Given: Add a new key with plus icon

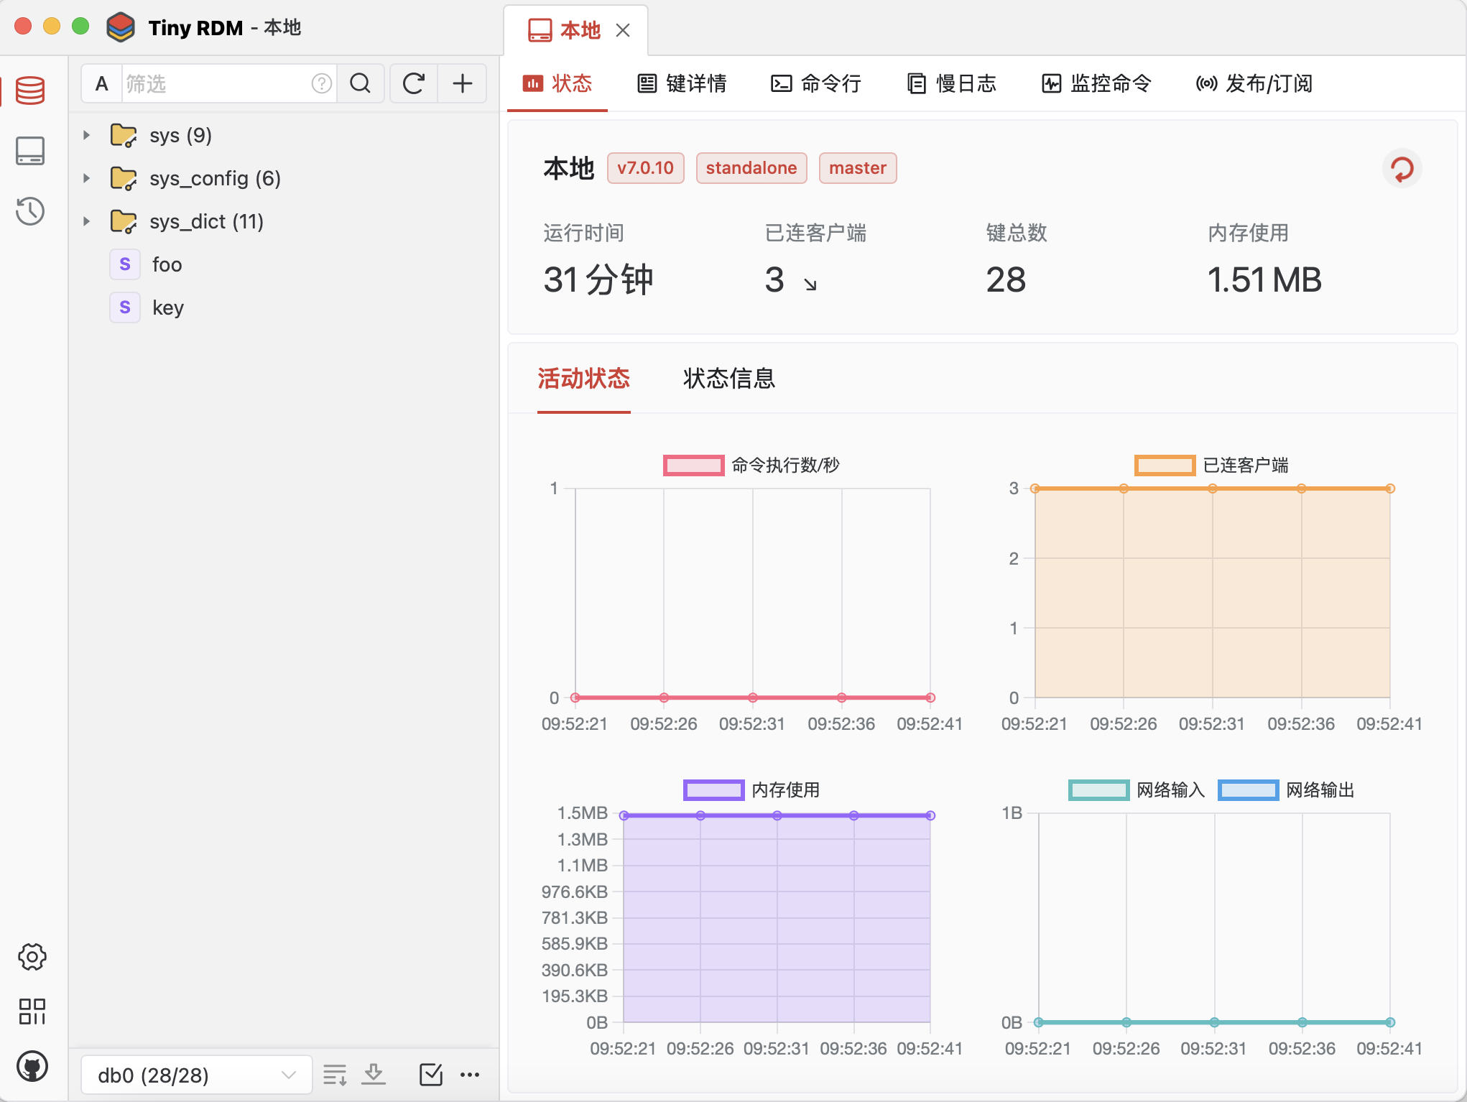Looking at the screenshot, I should tap(463, 84).
